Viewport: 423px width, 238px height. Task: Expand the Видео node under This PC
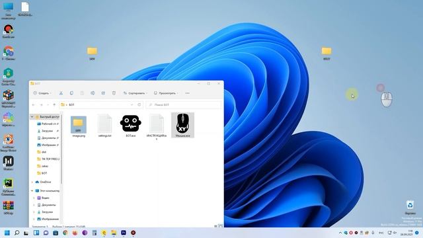click(x=34, y=198)
